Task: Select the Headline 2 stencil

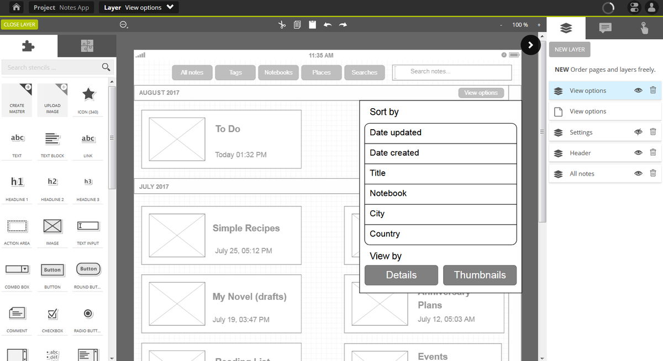Action: point(52,187)
